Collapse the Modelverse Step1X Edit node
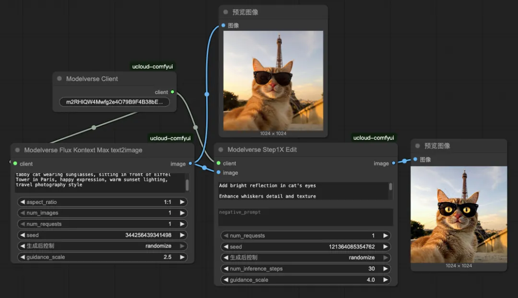This screenshot has height=298, width=518. coord(221,150)
